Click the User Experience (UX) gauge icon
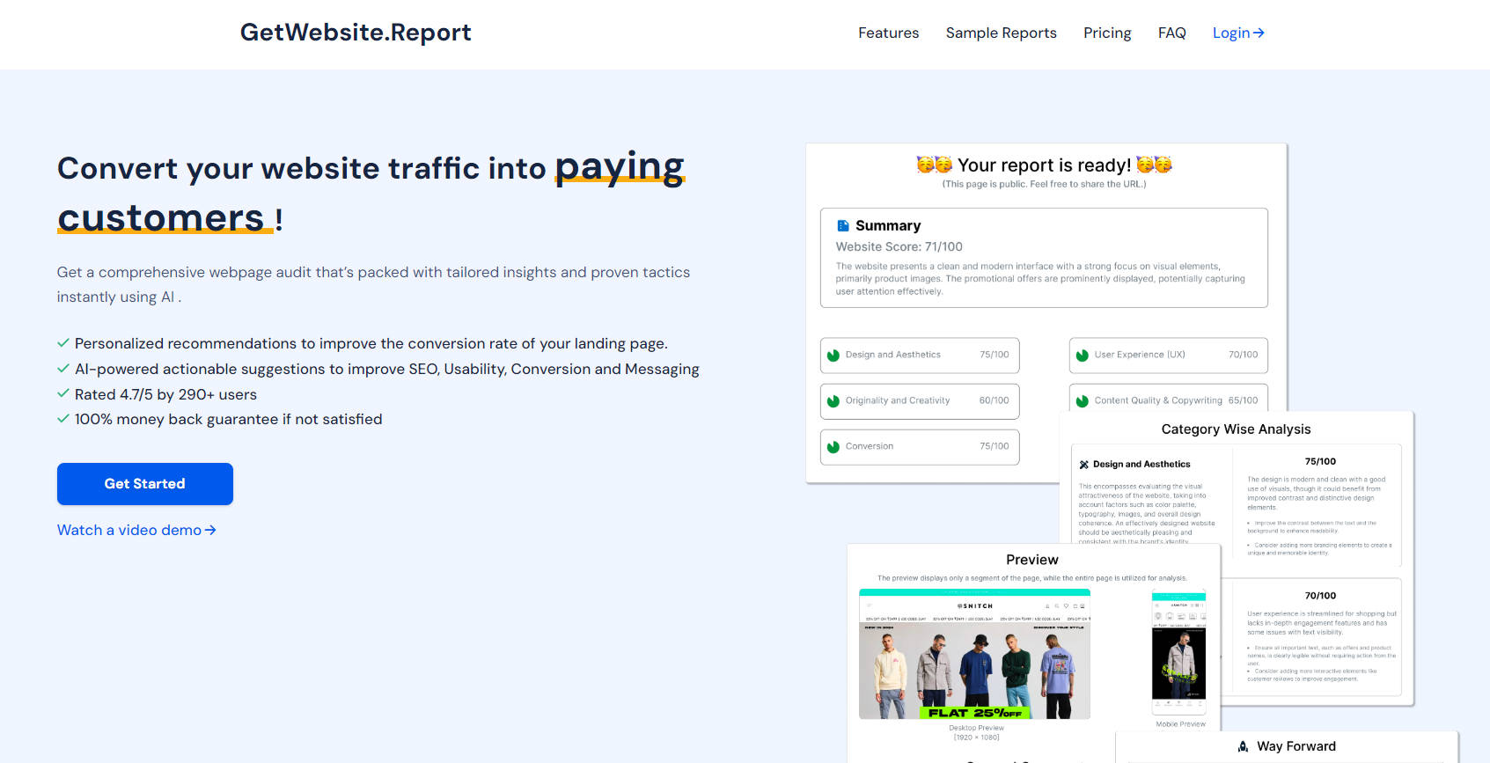 coord(1082,356)
